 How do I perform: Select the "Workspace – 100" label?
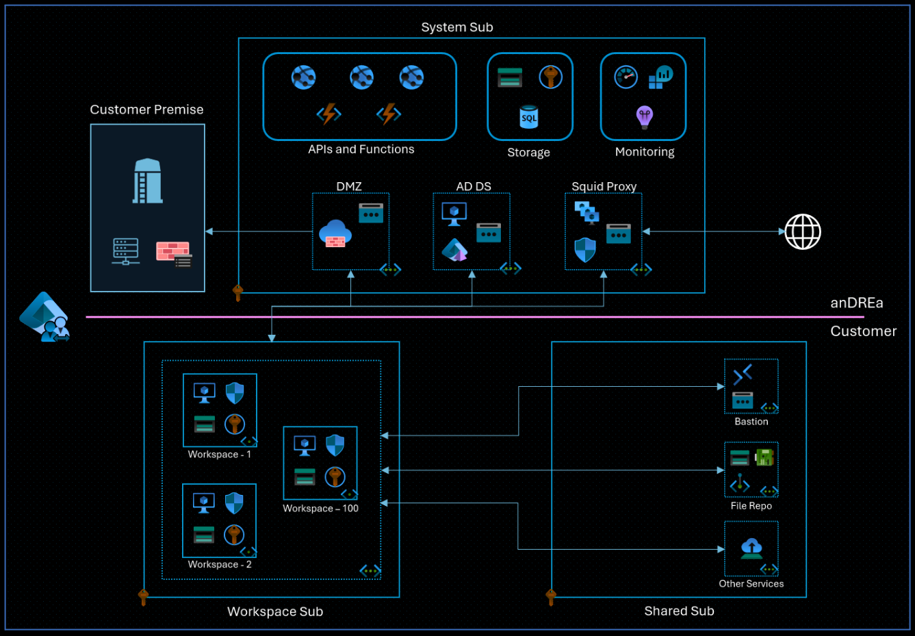click(x=321, y=509)
